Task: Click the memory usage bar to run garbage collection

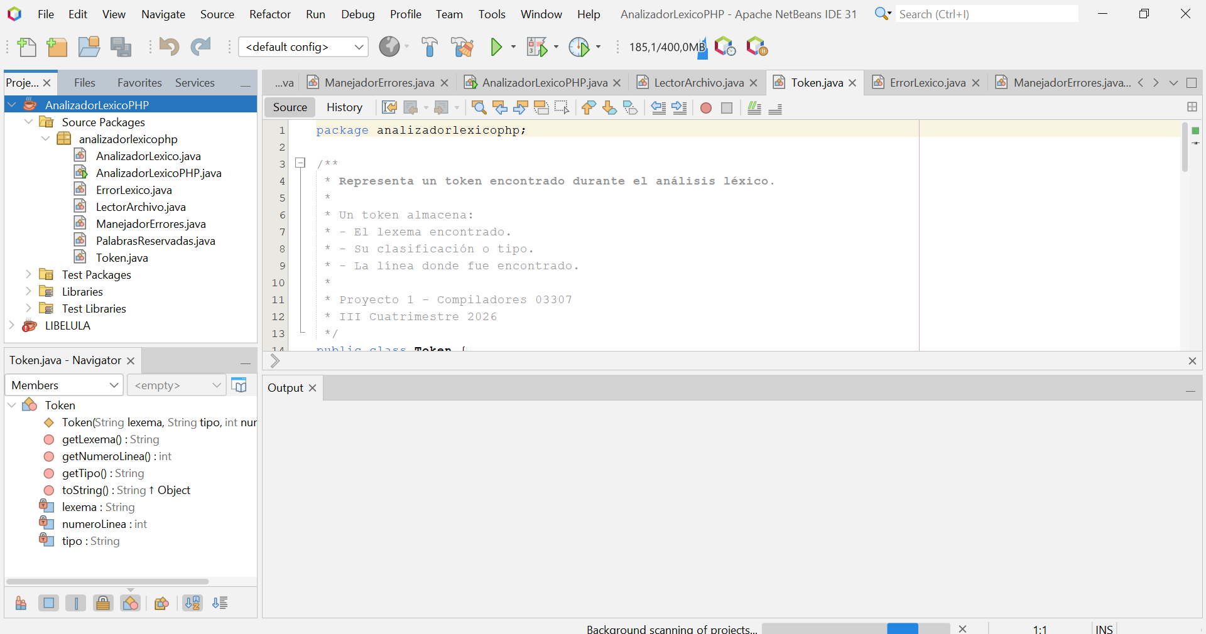Action: click(668, 47)
